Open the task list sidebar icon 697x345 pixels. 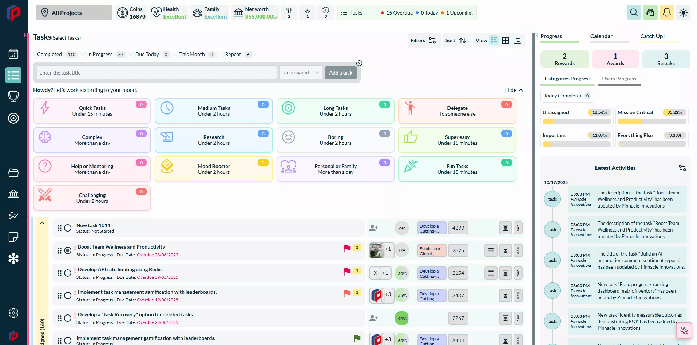(x=13, y=75)
